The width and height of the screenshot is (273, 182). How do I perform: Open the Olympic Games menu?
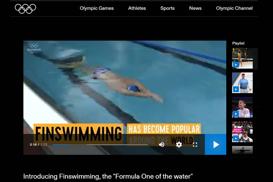point(97,8)
